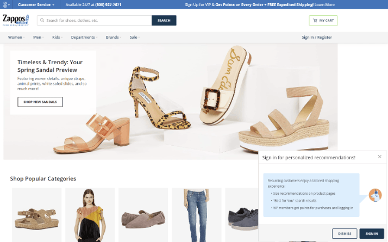Open the blue jeans category thumbnail
This screenshot has height=242, width=388.
[197, 215]
